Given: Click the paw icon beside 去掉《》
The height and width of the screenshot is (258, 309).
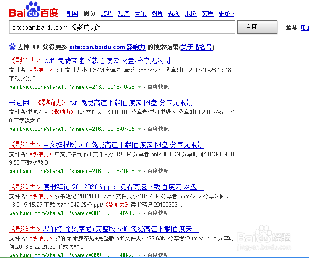Looking at the screenshot, I should (x=12, y=47).
